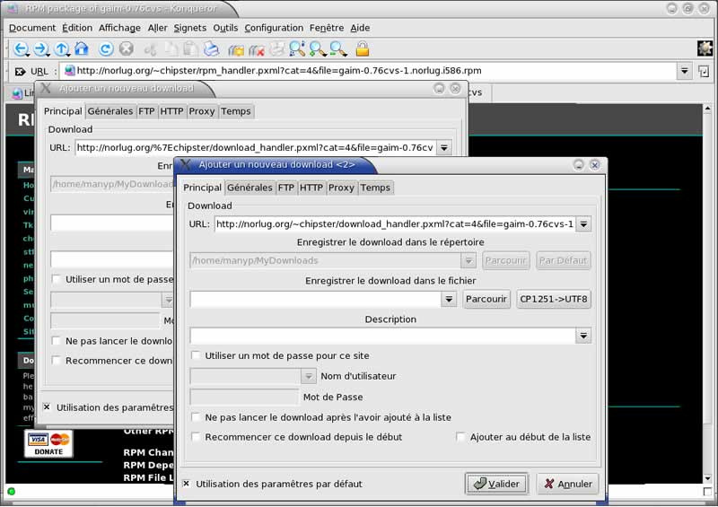Click the Find magnifier icon in the toolbar
This screenshot has width=718, height=507.
click(297, 48)
